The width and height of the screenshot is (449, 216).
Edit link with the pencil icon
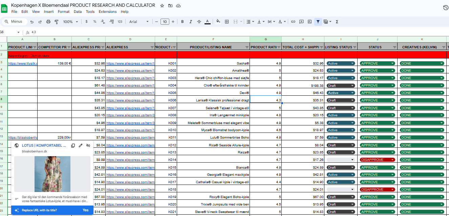[81, 145]
